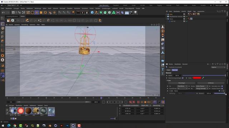This screenshot has height=128, width=229.
Task: Click Neue Layouts button
Action: [219, 5]
